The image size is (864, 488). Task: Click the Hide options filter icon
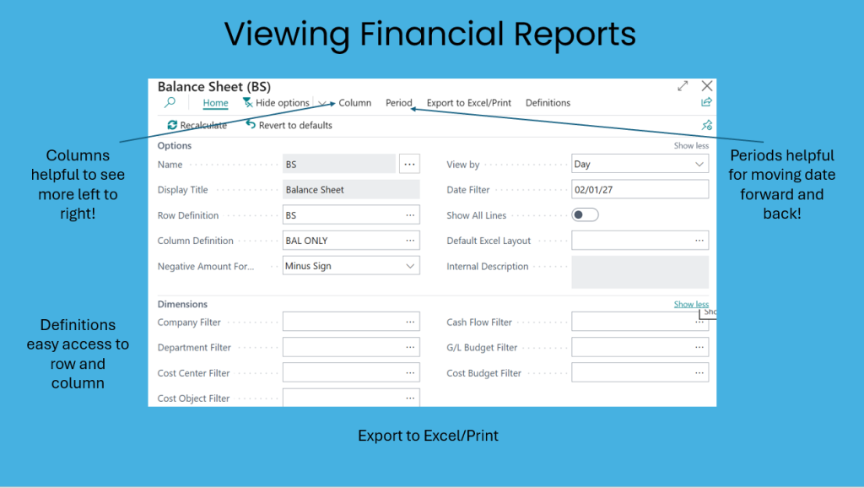[247, 103]
